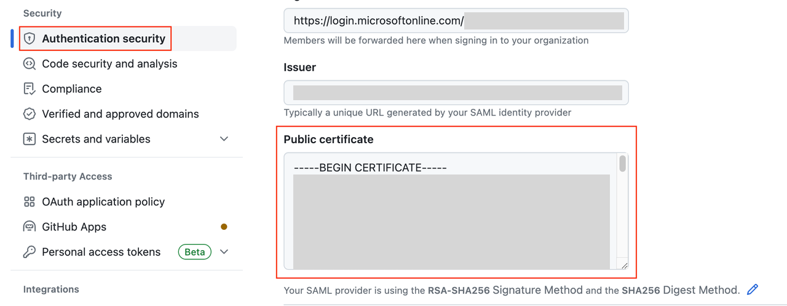Open GitHub Apps settings
This screenshot has width=787, height=306.
click(x=74, y=227)
